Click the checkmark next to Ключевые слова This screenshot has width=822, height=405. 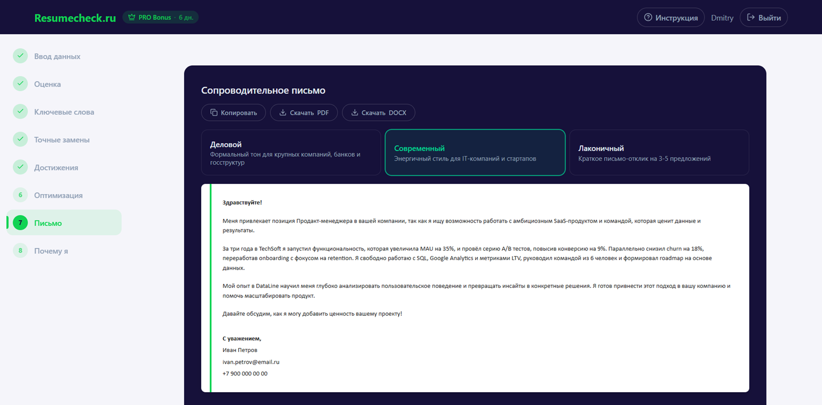20,111
